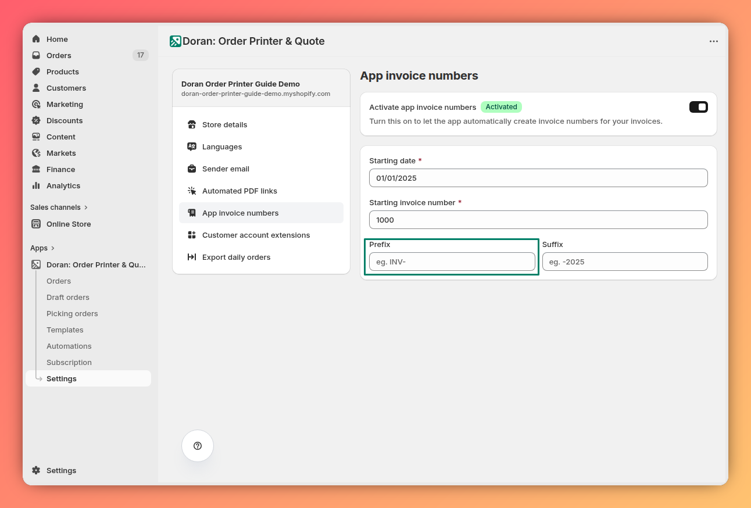The width and height of the screenshot is (751, 508).
Task: Click doran-order-printer-guide-demo.myshopify.com store URL text
Action: (256, 94)
